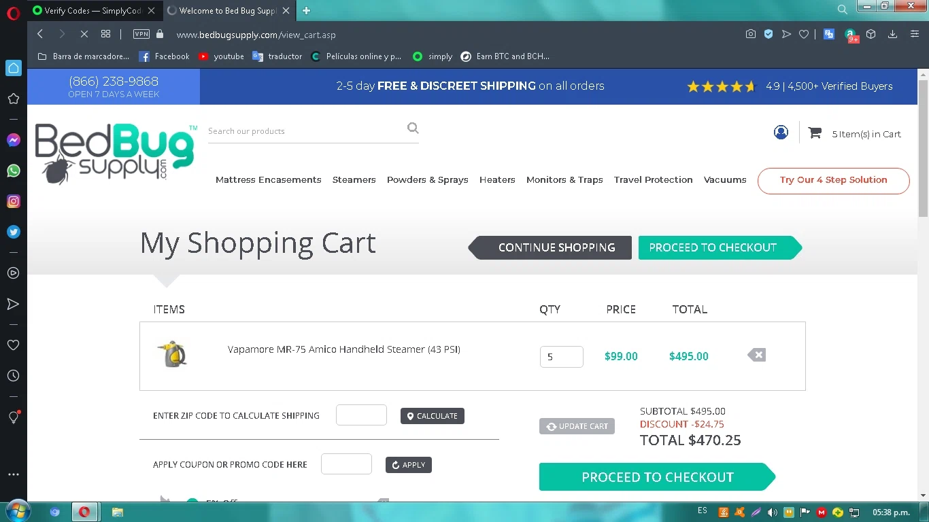Image resolution: width=929 pixels, height=522 pixels.
Task: Open WhatsApp in the Opera sidebar
Action: pyautogui.click(x=13, y=171)
